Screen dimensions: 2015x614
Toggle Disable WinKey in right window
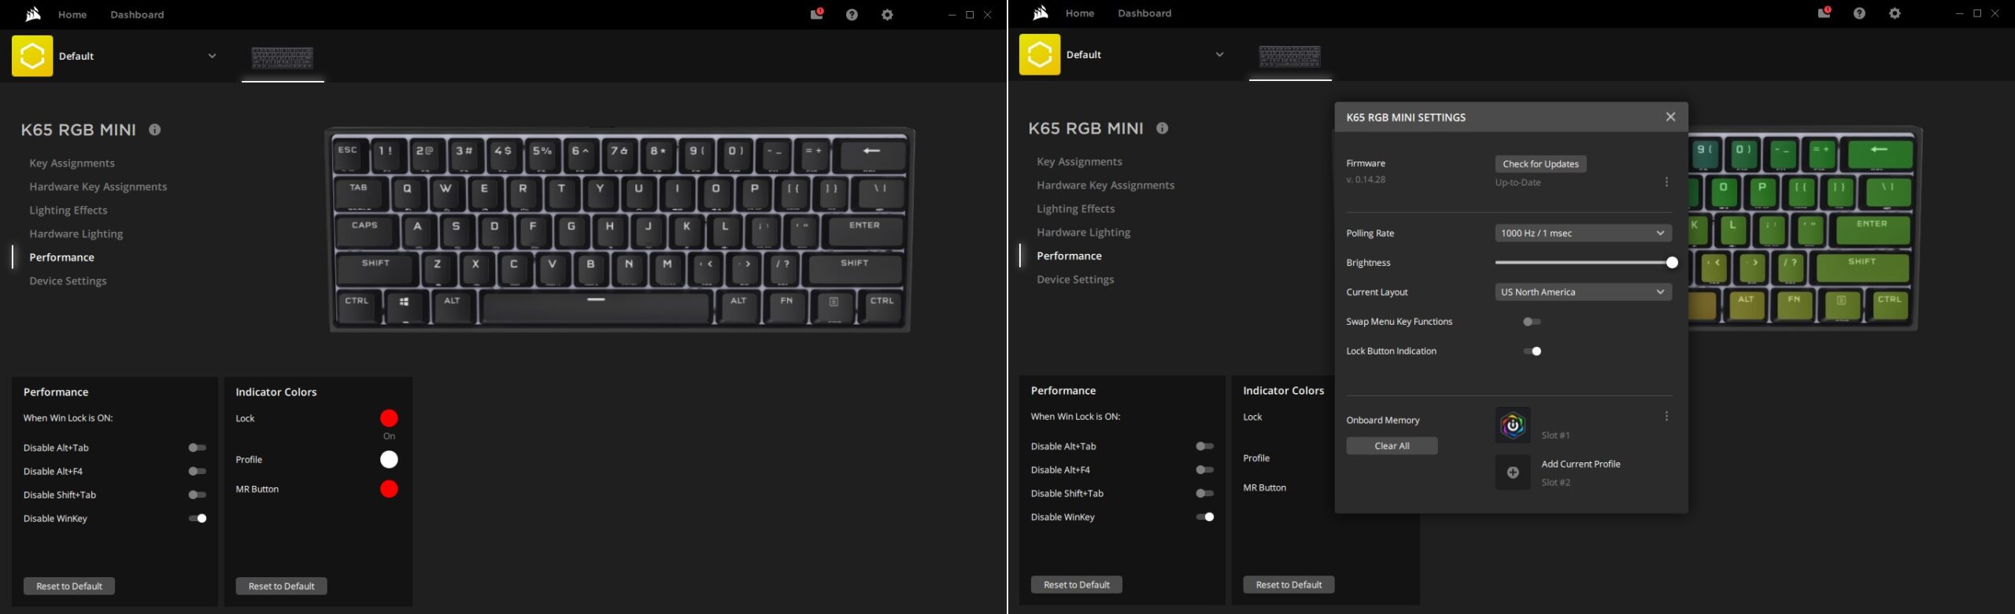point(1204,517)
